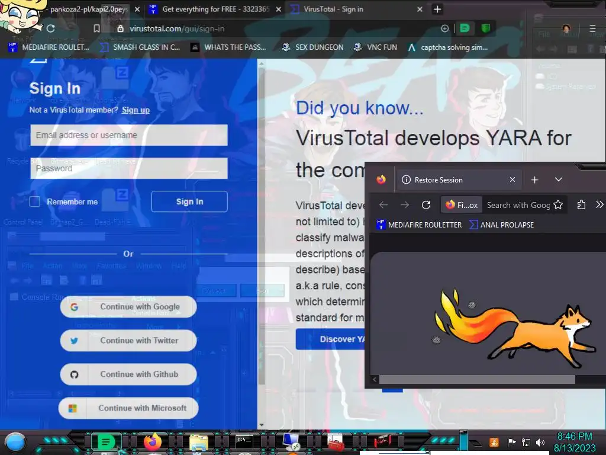Screen dimensions: 606x455
Task: Click left arrow of Firefox horizontal scrollbar
Action: click(375, 380)
